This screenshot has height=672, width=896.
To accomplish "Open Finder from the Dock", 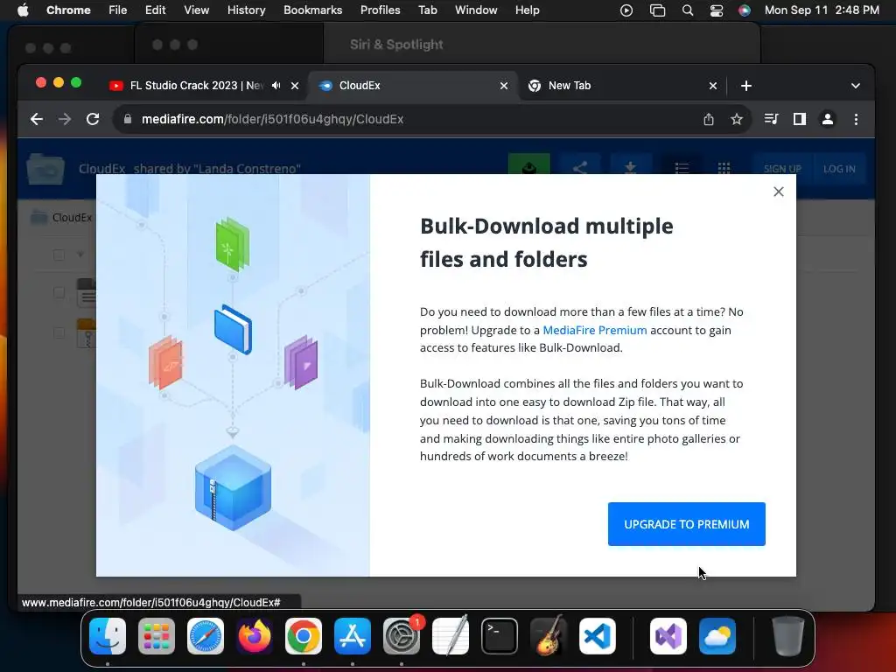I will pos(108,636).
